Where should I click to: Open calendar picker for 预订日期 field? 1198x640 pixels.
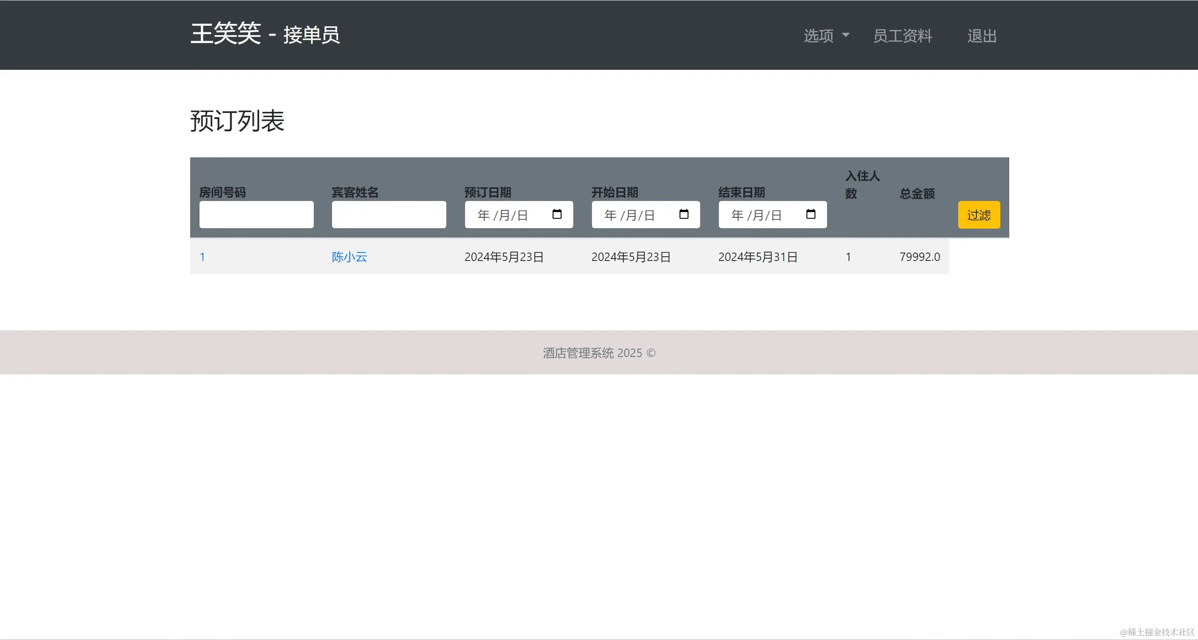coord(557,215)
